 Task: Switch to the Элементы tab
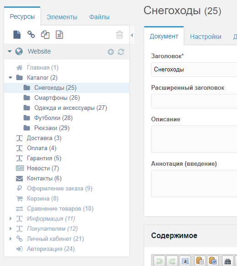click(62, 17)
